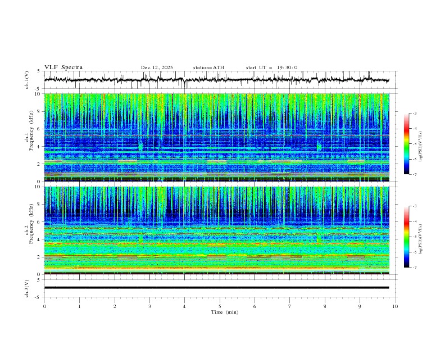Click the ch.1 voltage waveform trace
445x344 pixels.
click(x=216, y=80)
